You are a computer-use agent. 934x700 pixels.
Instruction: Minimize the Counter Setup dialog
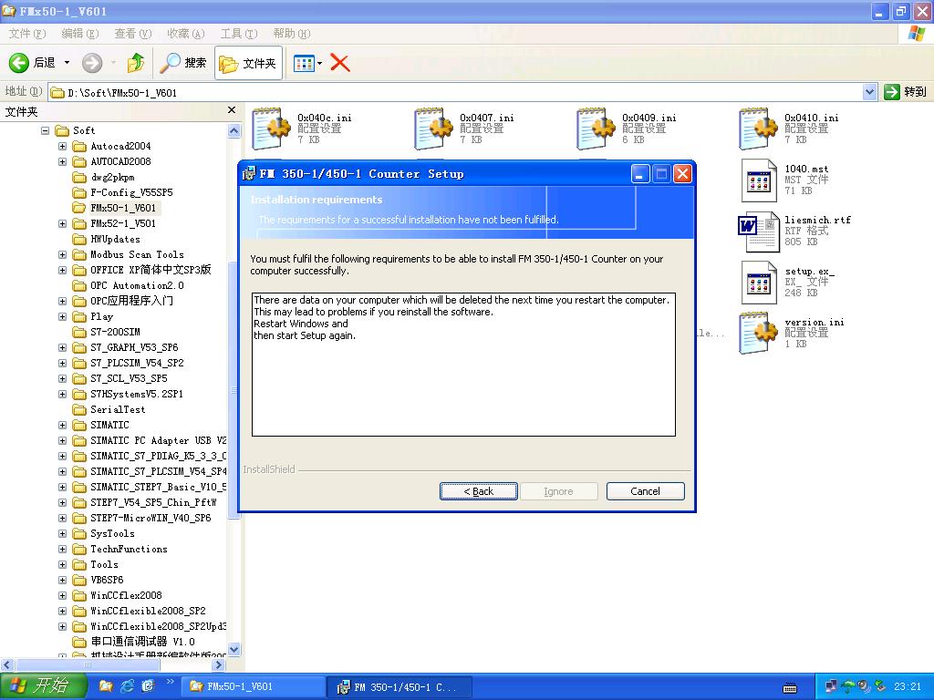pos(640,174)
